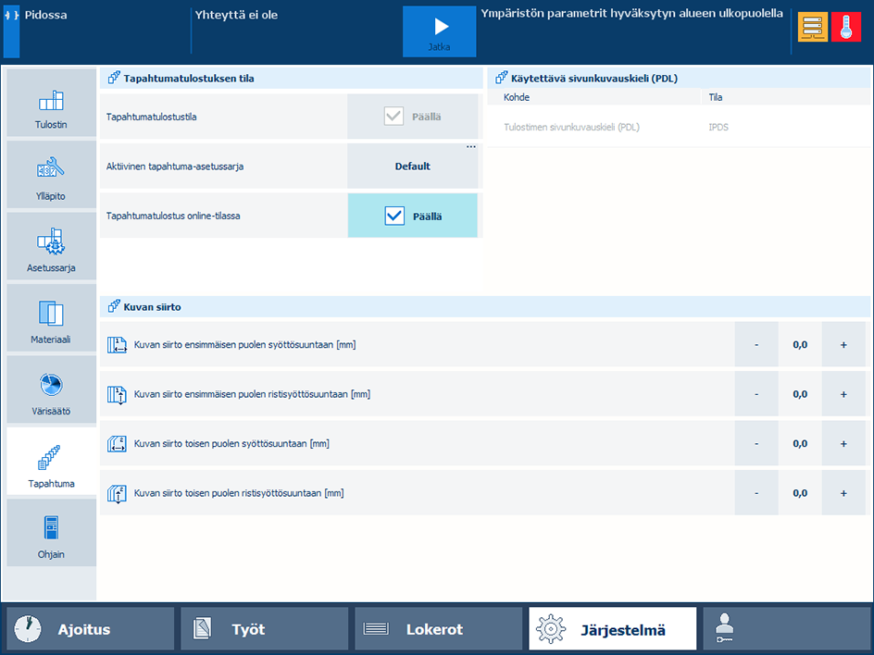Open the Lokerot tab
The image size is (874, 655).
[439, 629]
